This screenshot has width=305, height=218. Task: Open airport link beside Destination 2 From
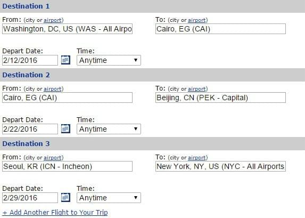tap(53, 89)
